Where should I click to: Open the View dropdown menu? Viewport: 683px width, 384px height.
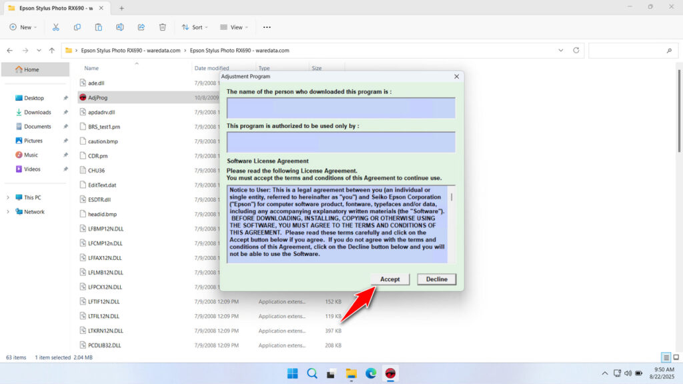[234, 27]
